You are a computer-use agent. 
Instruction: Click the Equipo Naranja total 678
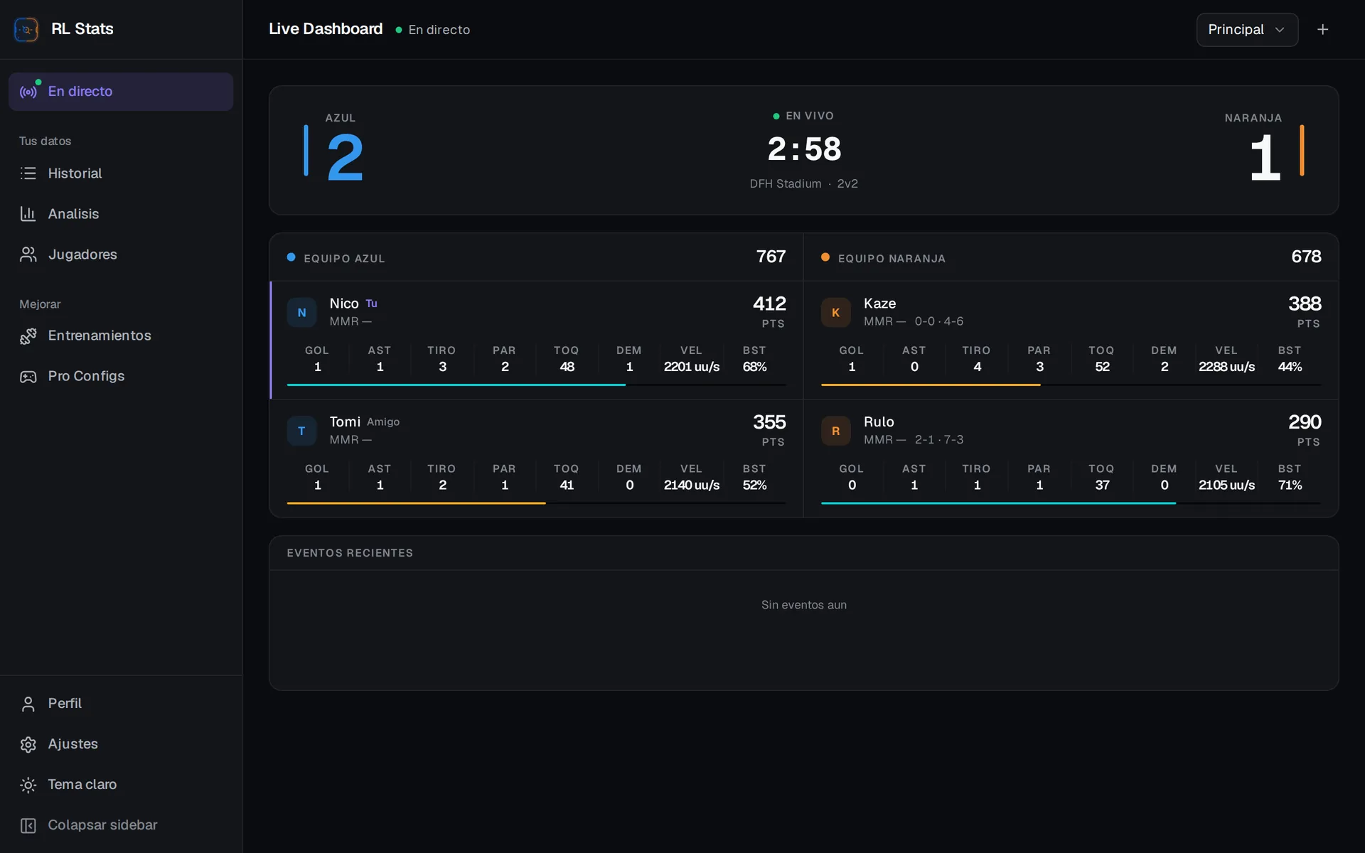tap(1306, 257)
